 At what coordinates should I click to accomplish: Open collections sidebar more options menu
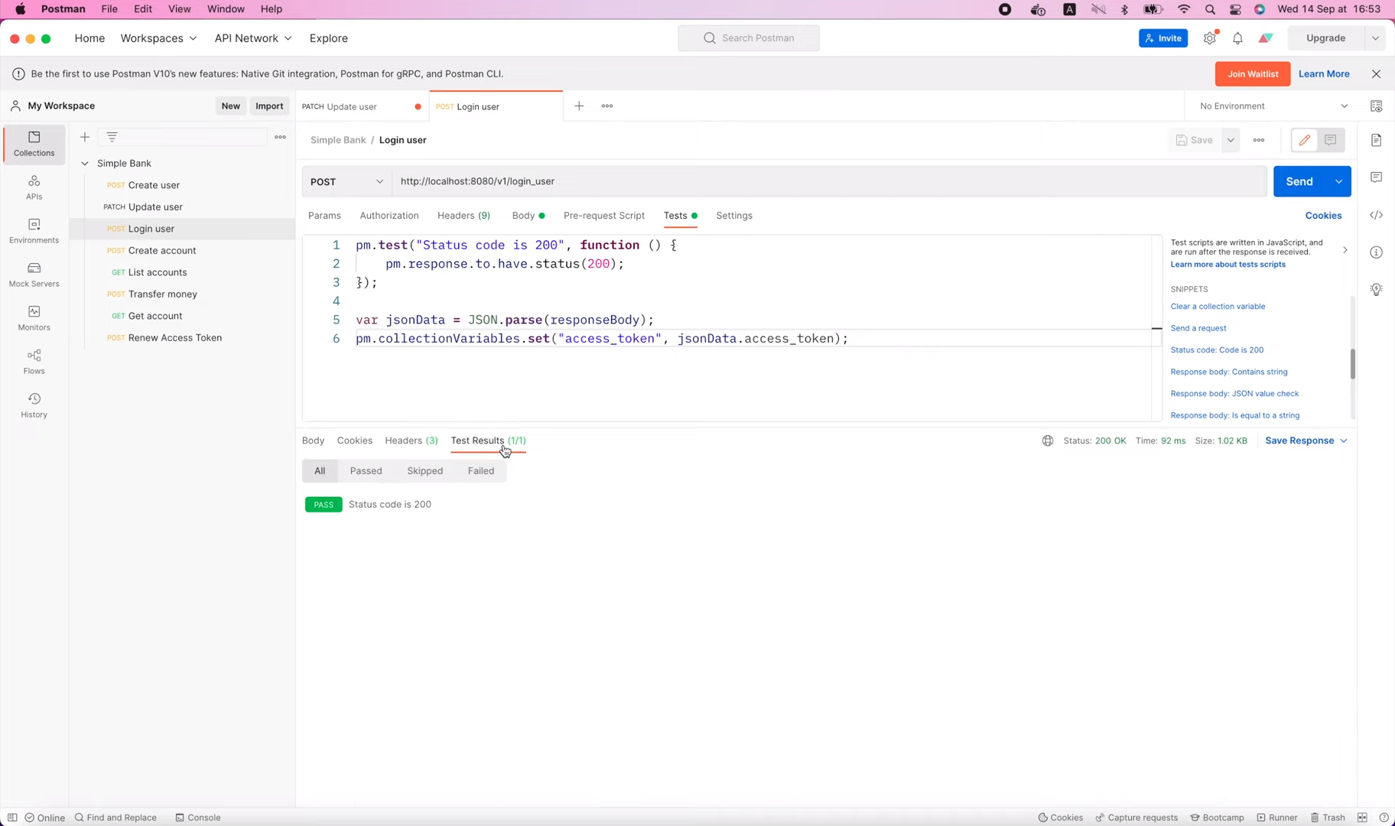click(280, 137)
